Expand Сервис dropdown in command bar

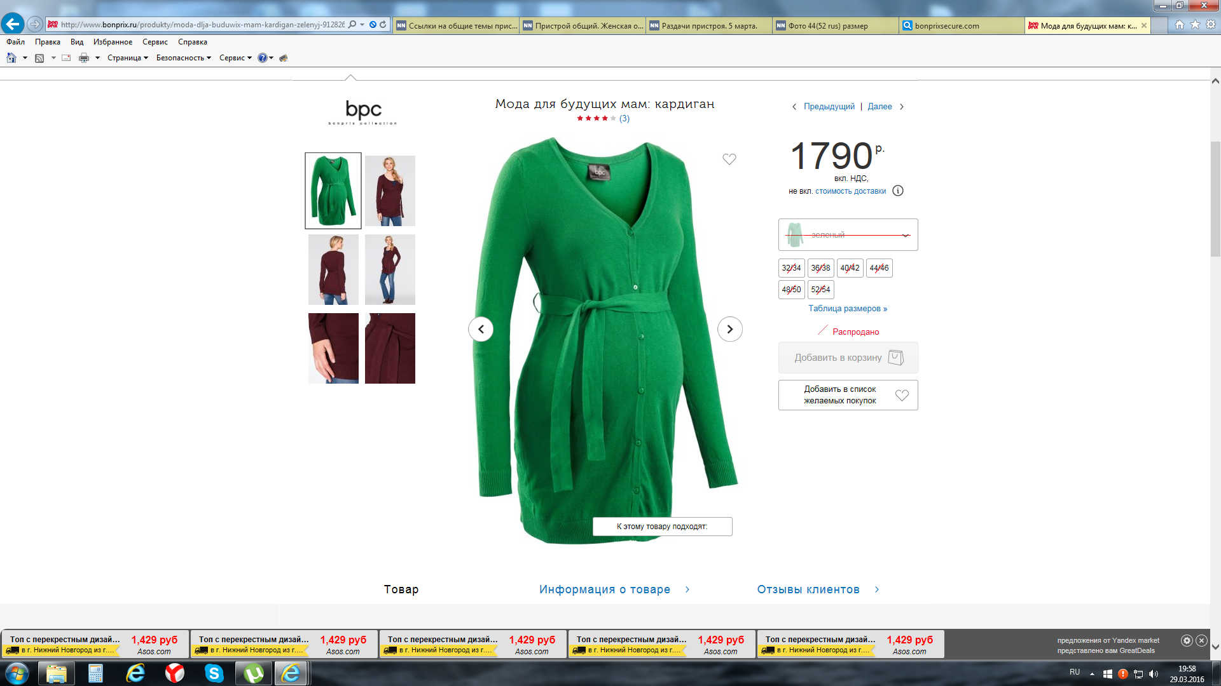click(x=235, y=58)
